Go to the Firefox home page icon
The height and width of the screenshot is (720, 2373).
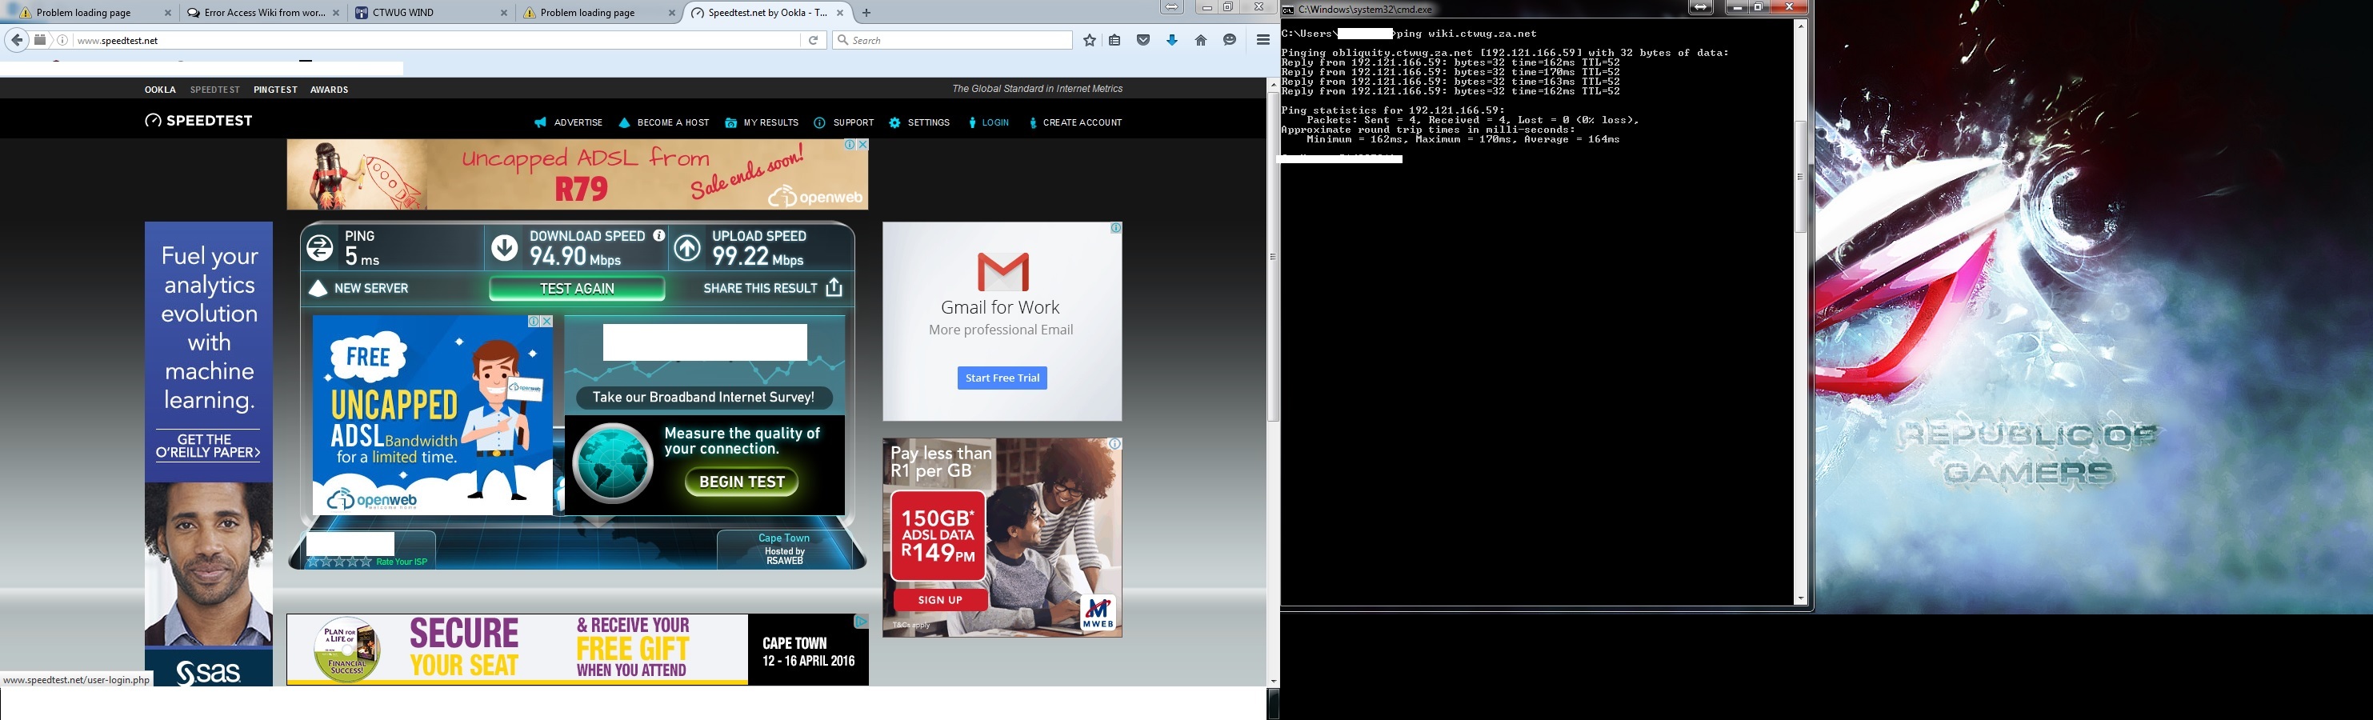pyautogui.click(x=1200, y=41)
